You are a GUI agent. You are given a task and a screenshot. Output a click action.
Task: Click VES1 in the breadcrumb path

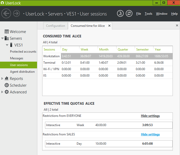(x=71, y=14)
